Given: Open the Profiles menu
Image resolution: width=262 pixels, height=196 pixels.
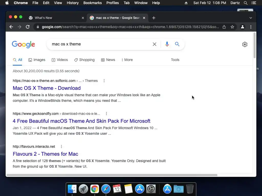Looking at the screenshot, I should 113,3.
